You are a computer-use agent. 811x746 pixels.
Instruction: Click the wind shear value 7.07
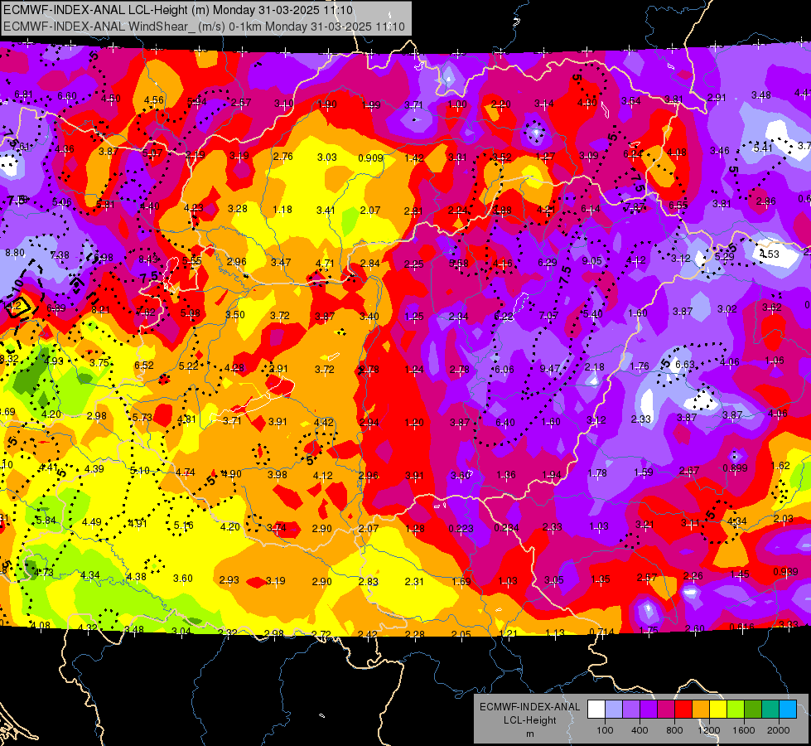[548, 315]
